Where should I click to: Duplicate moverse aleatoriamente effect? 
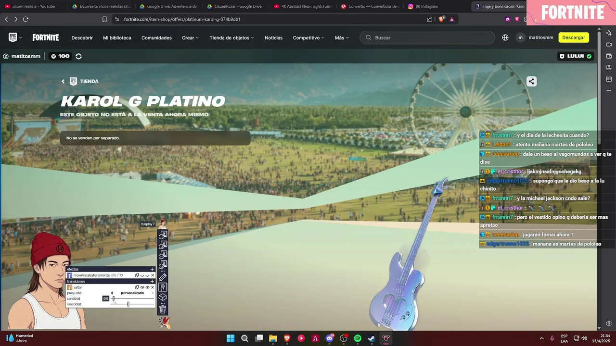tap(137, 275)
